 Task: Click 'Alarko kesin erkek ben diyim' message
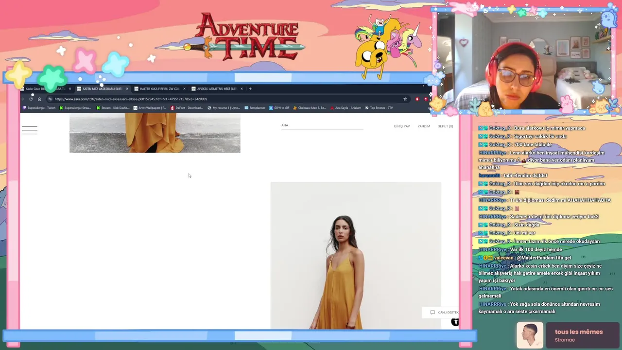pyautogui.click(x=540, y=273)
